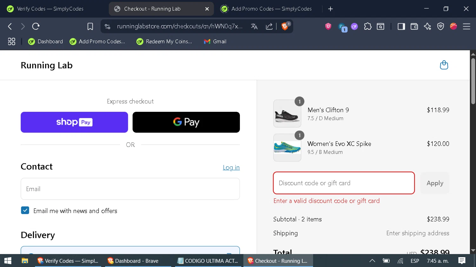Screen dimensions: 476x267
Task: Pay with the Shop Pay button
Action: pos(74,122)
